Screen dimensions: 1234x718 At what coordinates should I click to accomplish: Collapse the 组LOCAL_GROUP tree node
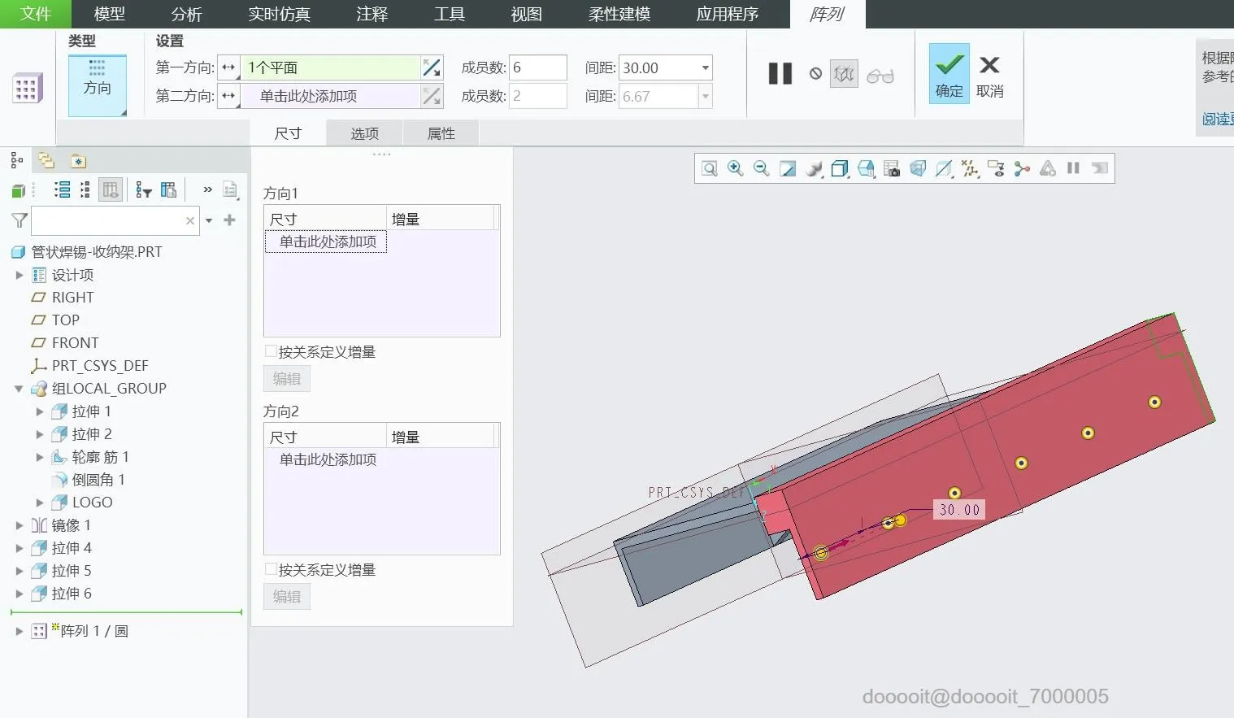20,389
